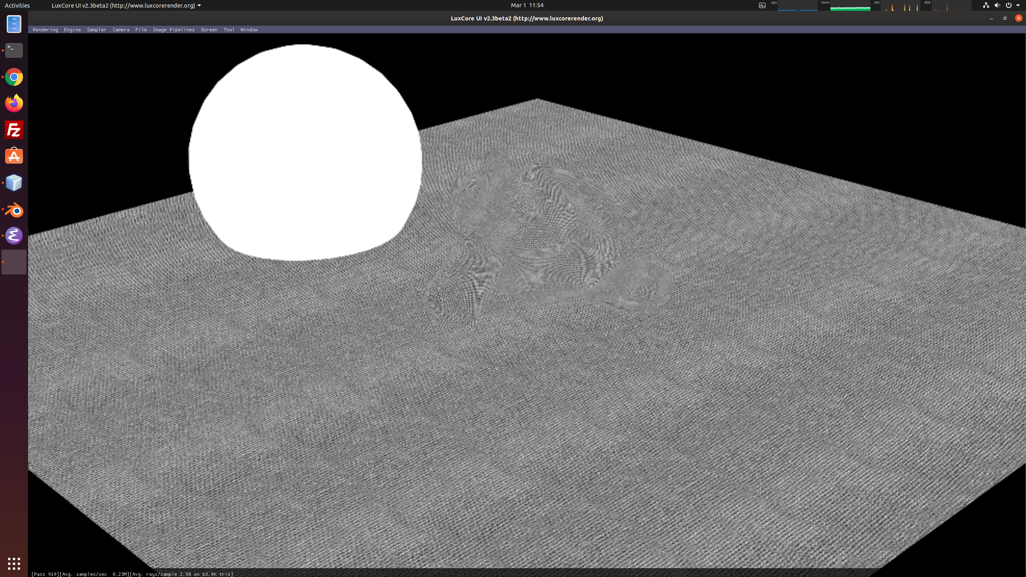Open Blender from the dock
Screen dimensions: 1026x577
click(x=14, y=210)
